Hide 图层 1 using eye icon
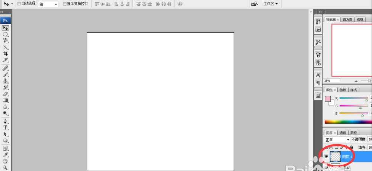The width and height of the screenshot is (372, 171). click(326, 157)
